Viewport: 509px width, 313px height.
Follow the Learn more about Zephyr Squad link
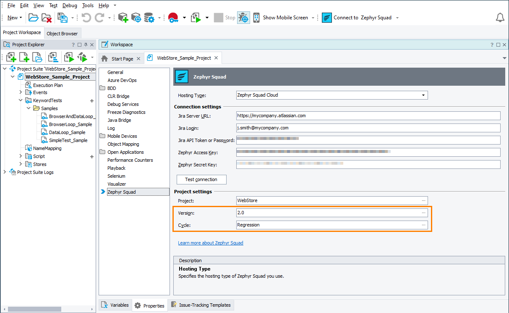(x=210, y=243)
